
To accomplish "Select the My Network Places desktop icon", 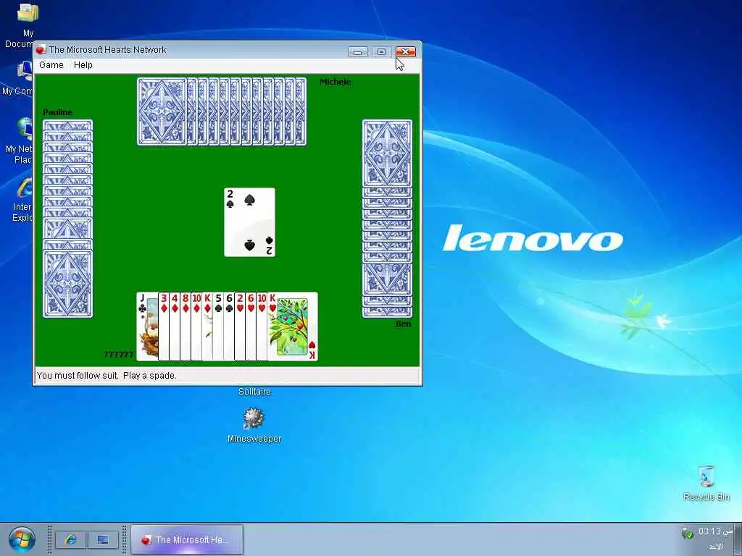I will coord(21,141).
